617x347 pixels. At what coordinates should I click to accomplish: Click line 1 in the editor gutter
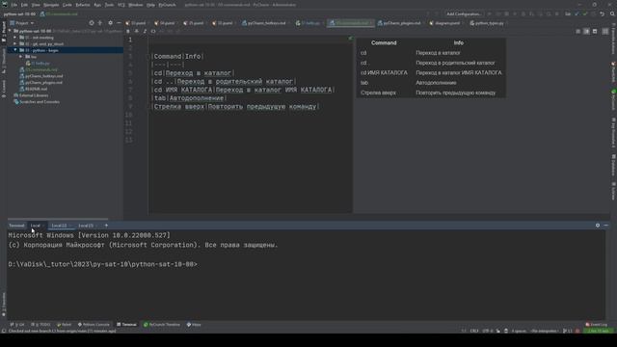(x=130, y=40)
